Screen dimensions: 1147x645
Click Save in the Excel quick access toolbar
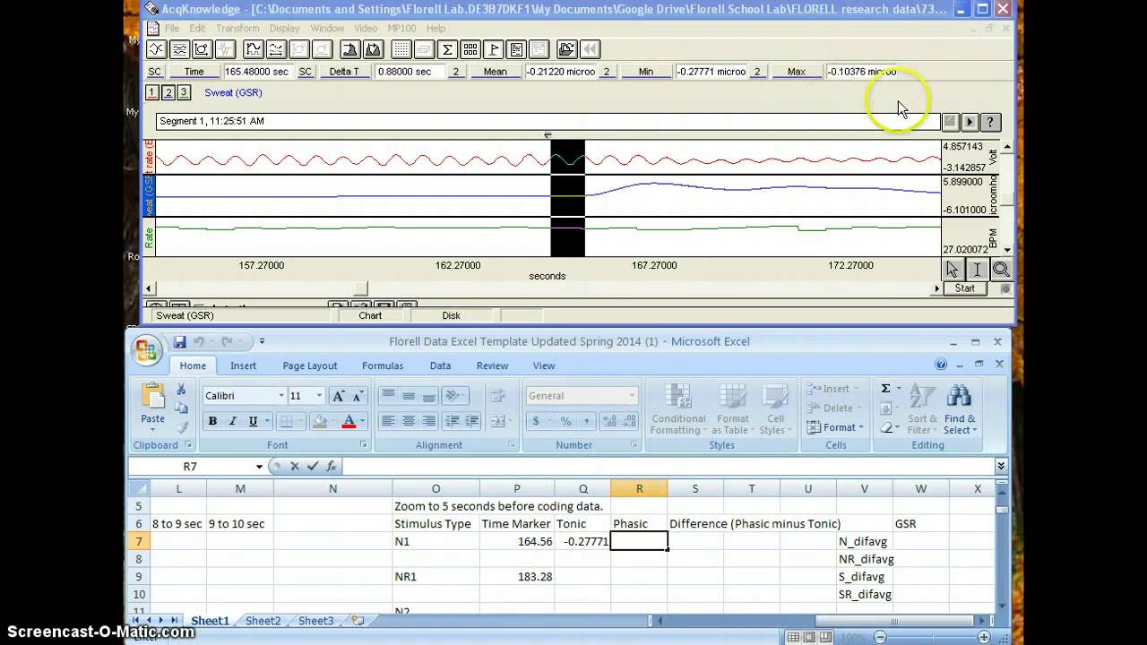click(x=179, y=341)
